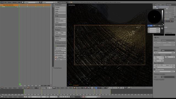The height and width of the screenshot is (99, 176).
Task: Click the Mirror button
Action: [61, 13]
